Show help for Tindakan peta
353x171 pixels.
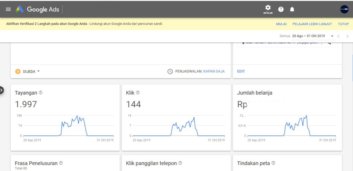click(x=273, y=163)
